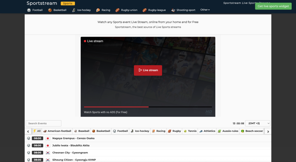Click the Football soccer ball icon in top navigation

[29, 10]
